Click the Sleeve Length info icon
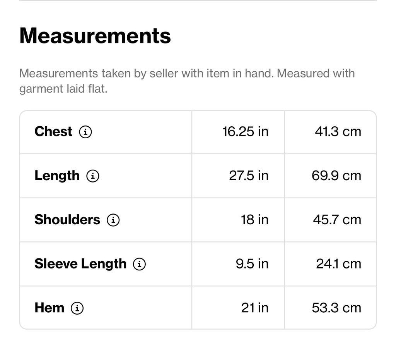This screenshot has height=351, width=396. pos(139,264)
